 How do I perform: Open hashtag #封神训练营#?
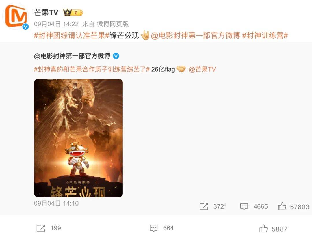(265, 36)
